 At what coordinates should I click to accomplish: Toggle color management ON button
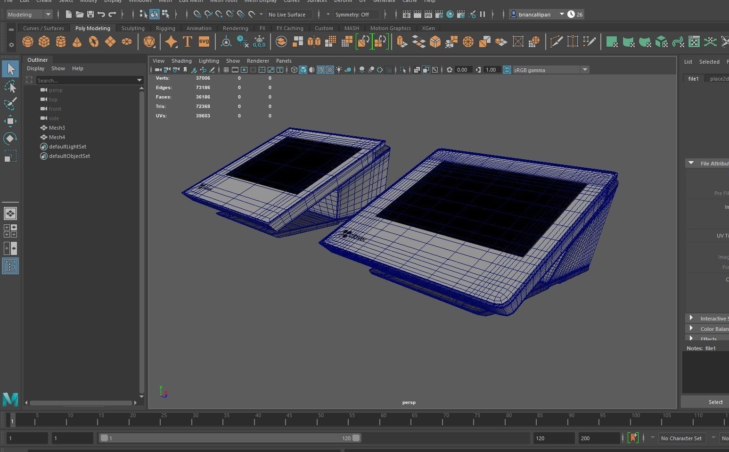tap(507, 70)
